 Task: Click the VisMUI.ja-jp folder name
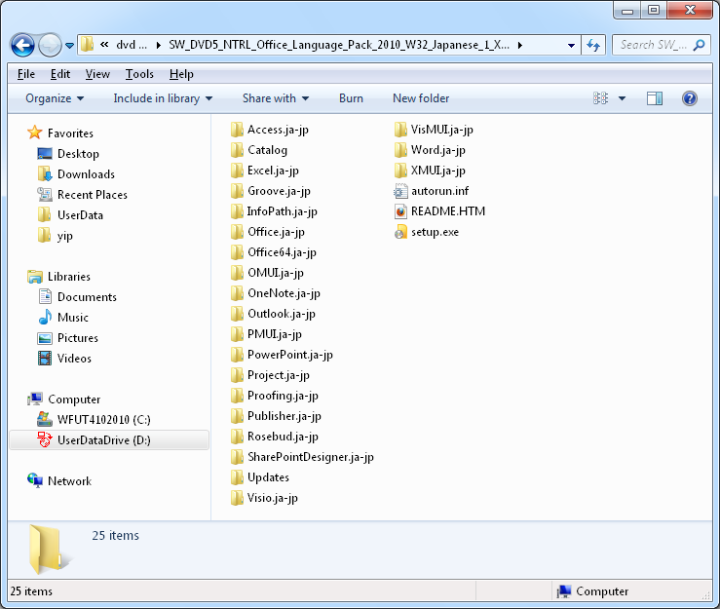pyautogui.click(x=441, y=130)
